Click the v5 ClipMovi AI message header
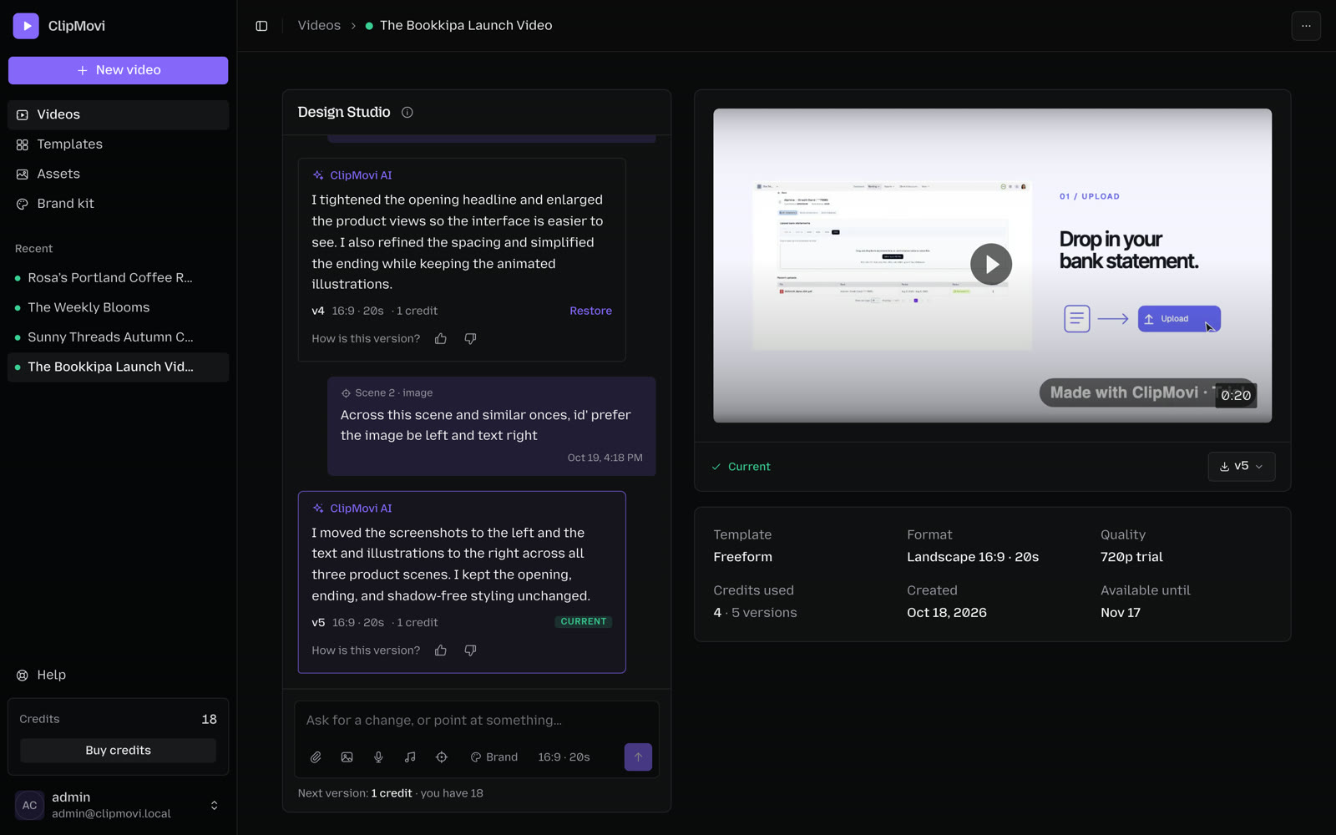The width and height of the screenshot is (1336, 835). (352, 509)
